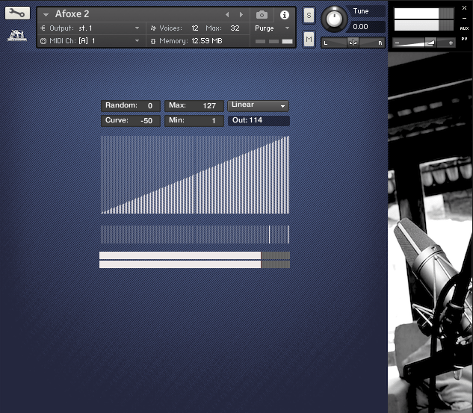Expand the Purge dropdown menu
The image size is (473, 413).
point(270,28)
